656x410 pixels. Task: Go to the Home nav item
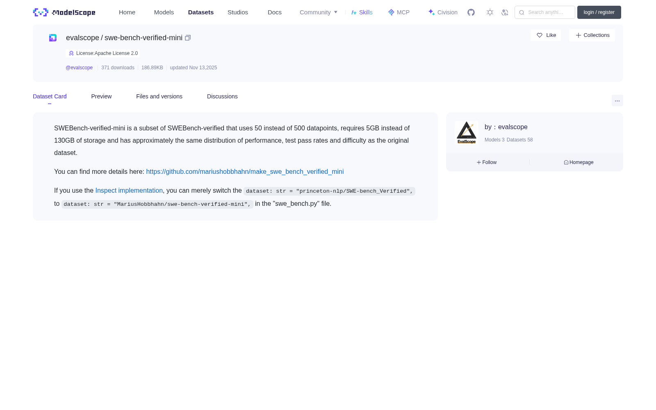(127, 12)
